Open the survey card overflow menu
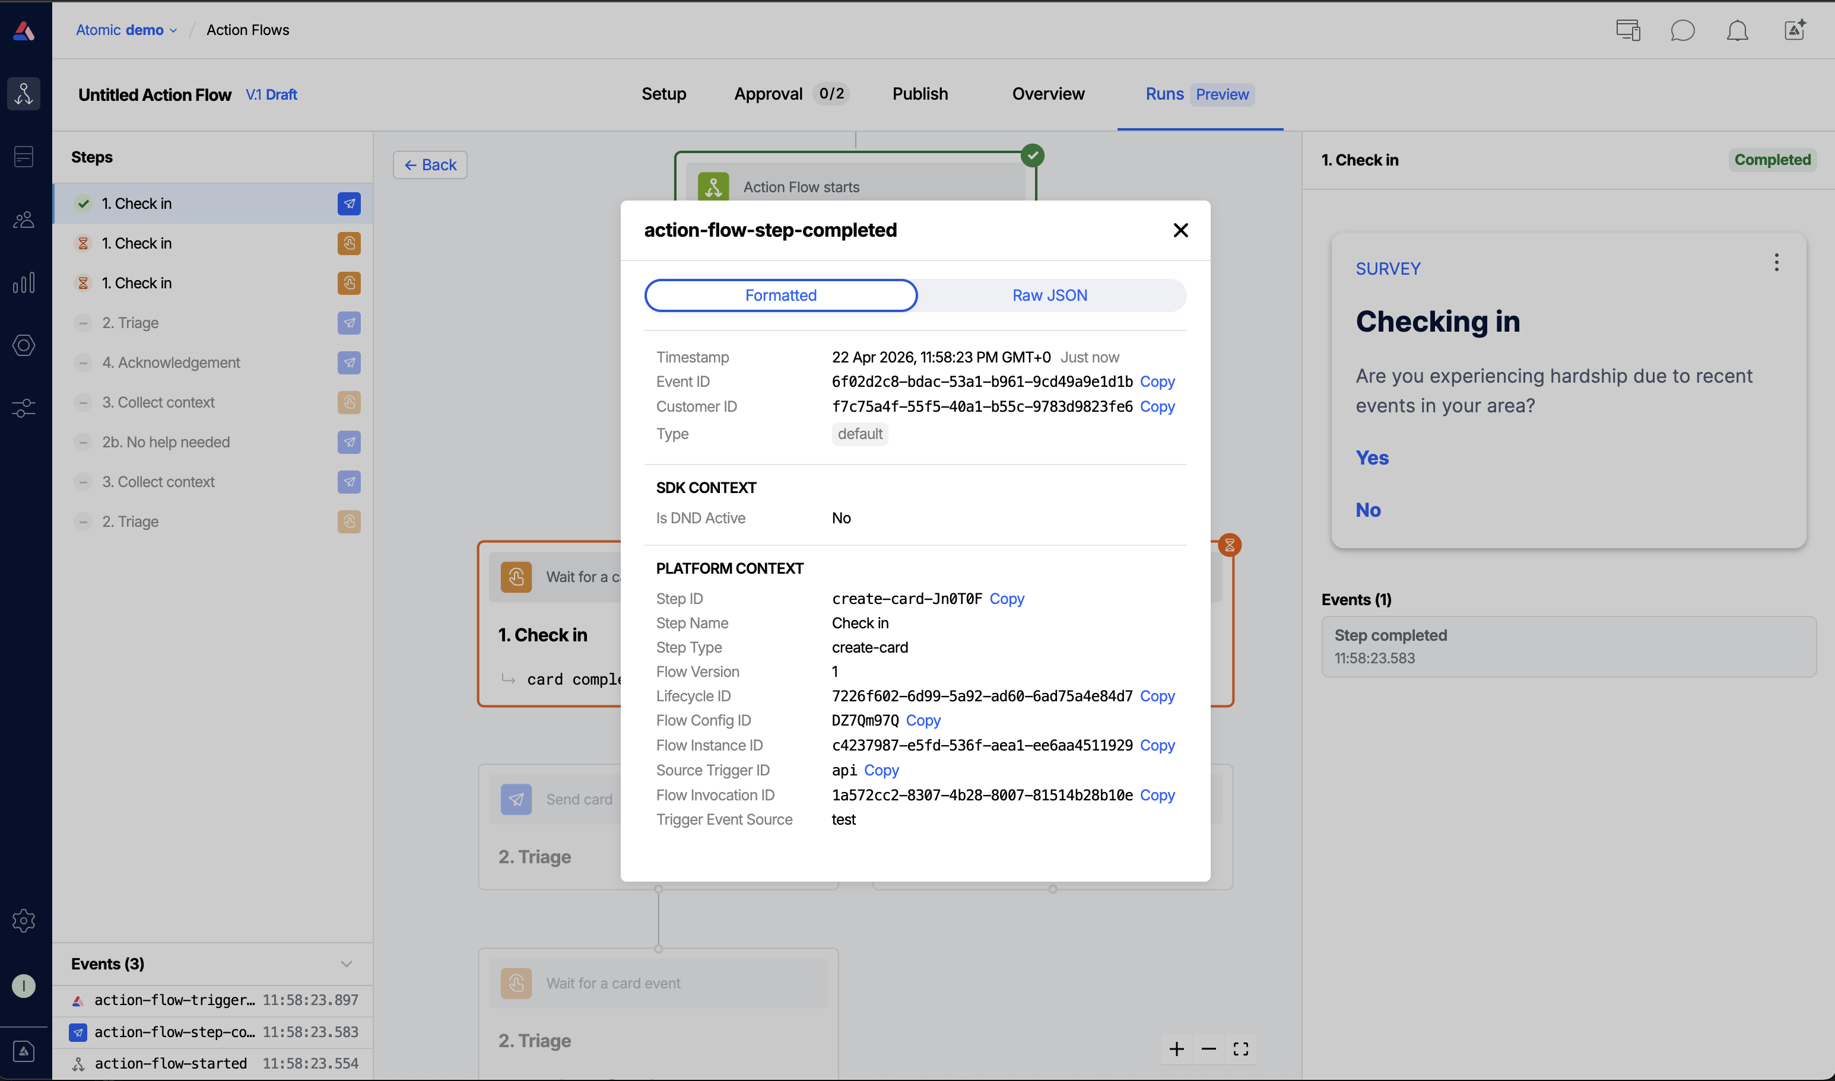Image resolution: width=1835 pixels, height=1081 pixels. (x=1777, y=262)
